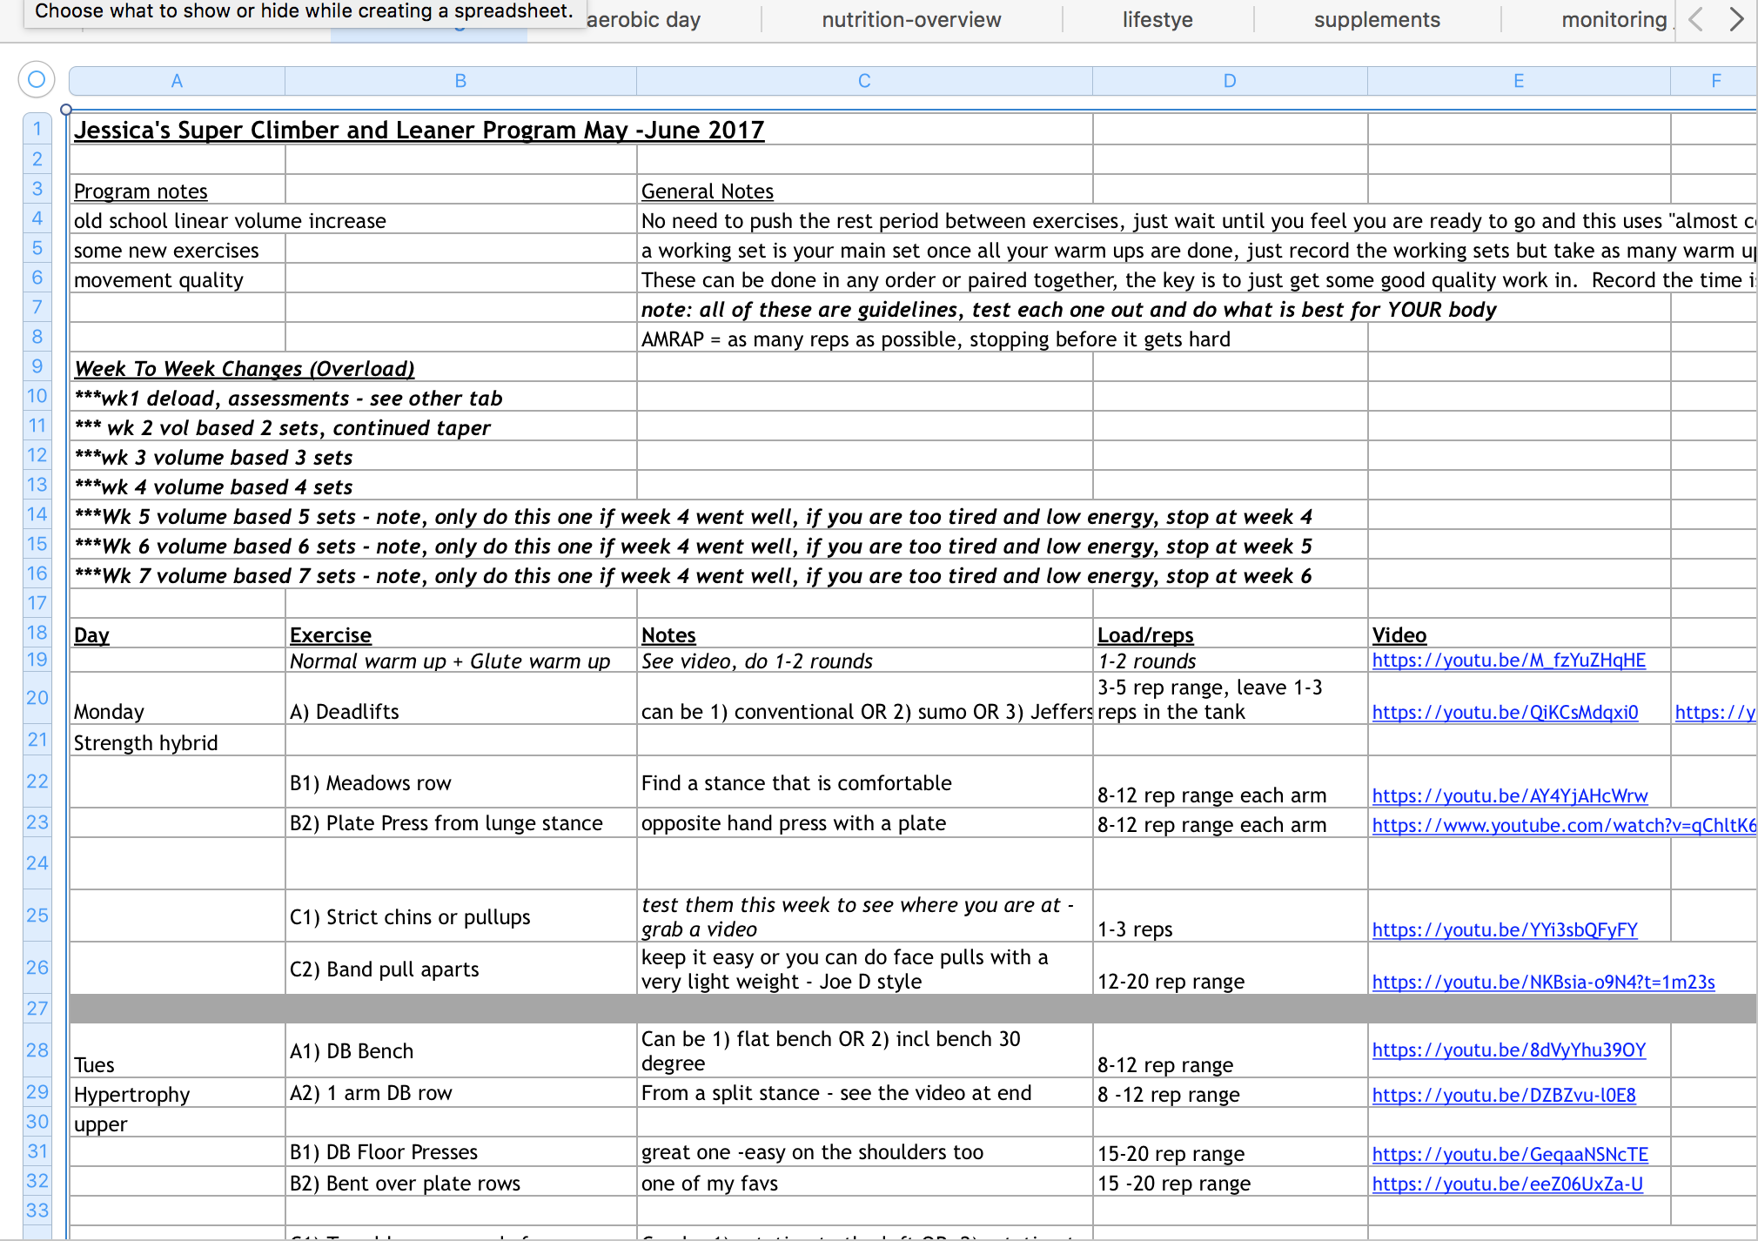The height and width of the screenshot is (1241, 1758).
Task: Select the 'Video' header cell
Action: [x=1519, y=634]
